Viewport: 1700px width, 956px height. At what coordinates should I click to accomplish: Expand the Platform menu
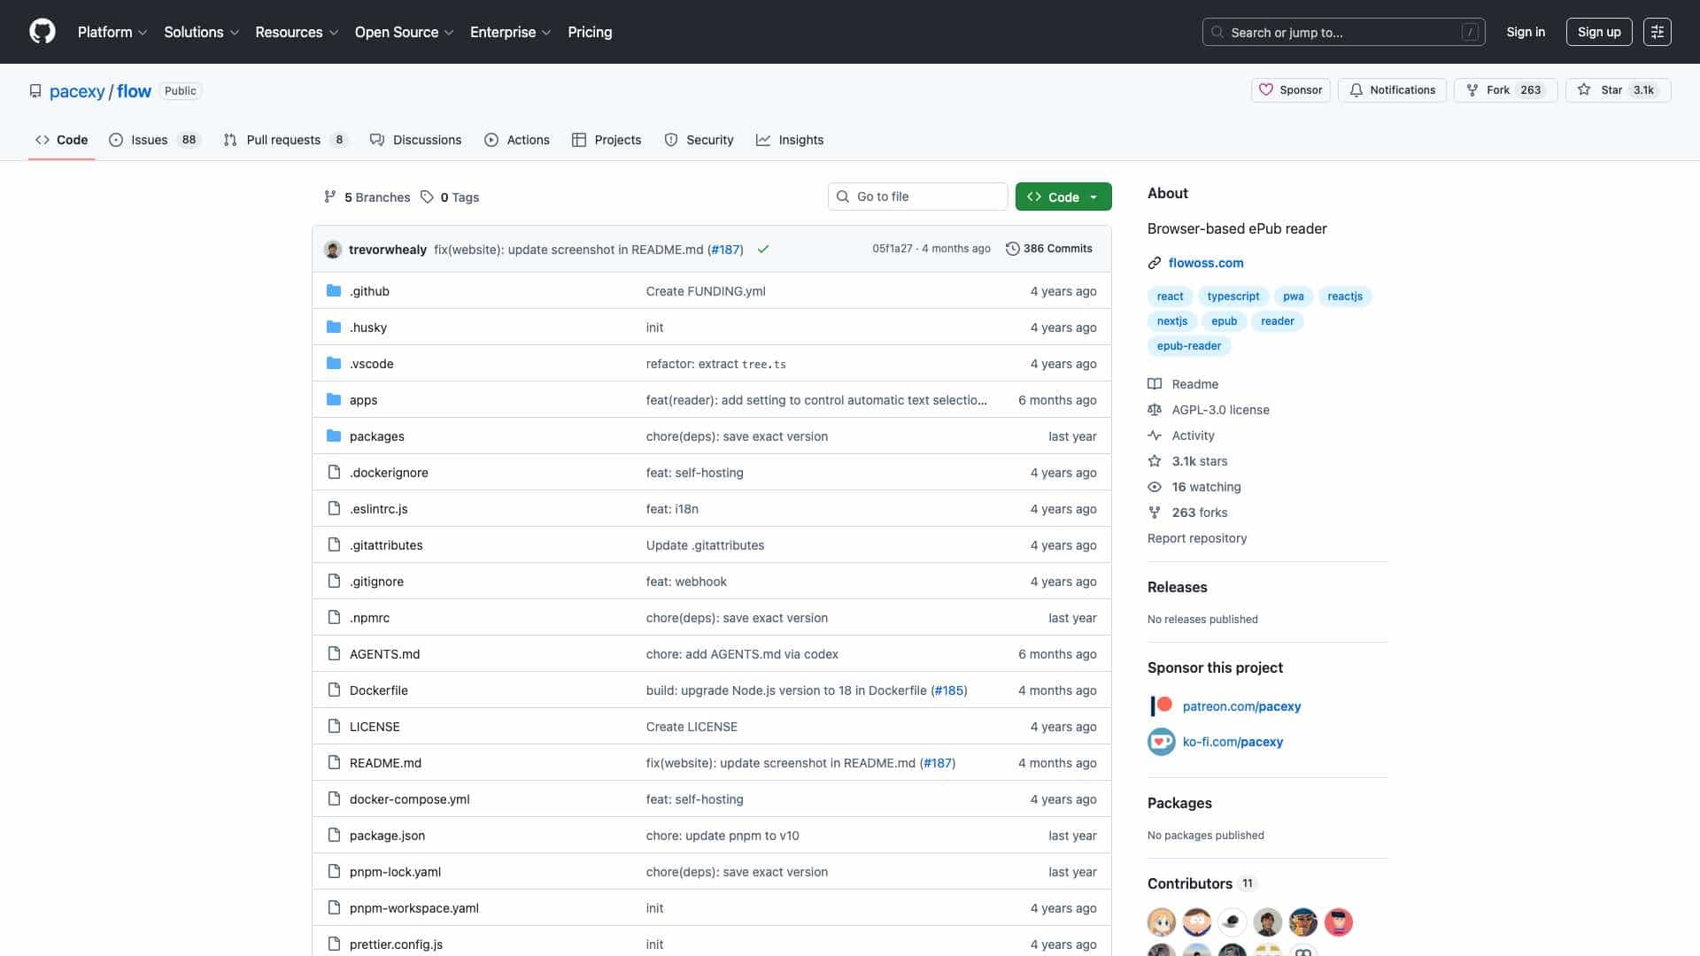tap(112, 32)
